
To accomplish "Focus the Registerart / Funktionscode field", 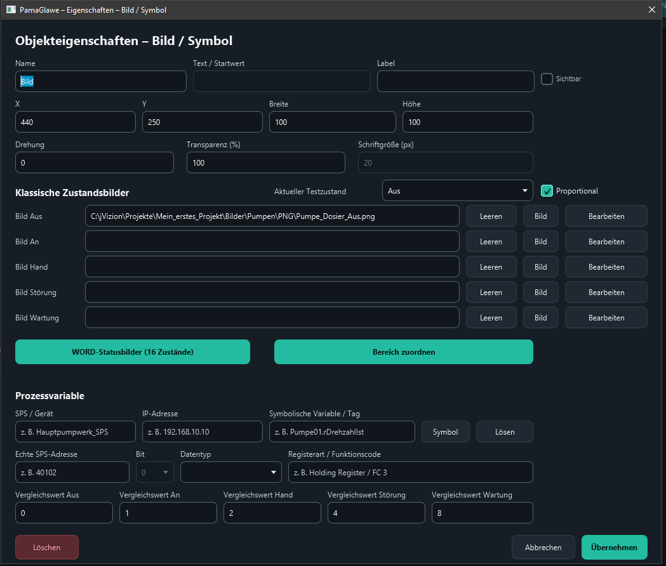I will click(410, 472).
